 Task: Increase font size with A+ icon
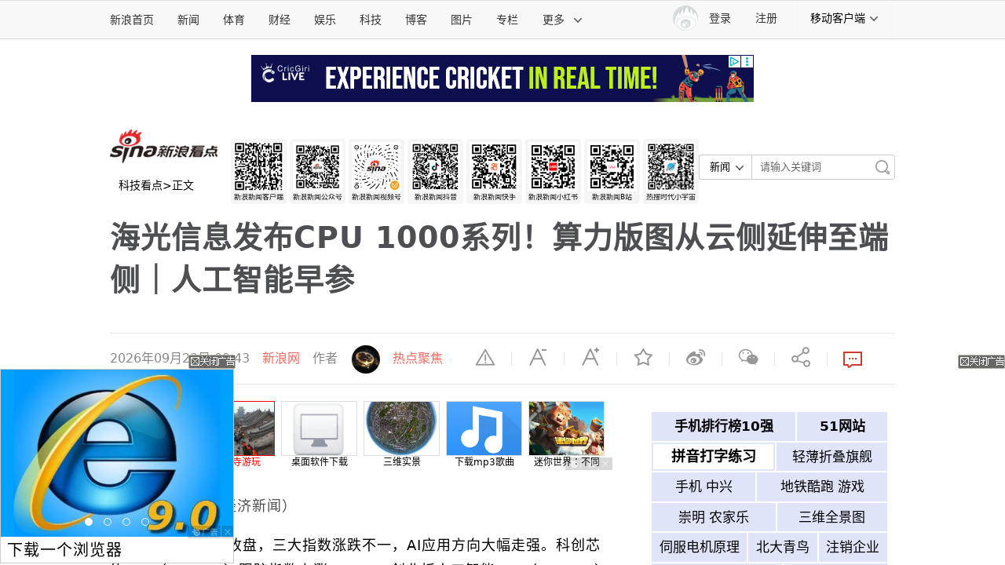pos(590,357)
